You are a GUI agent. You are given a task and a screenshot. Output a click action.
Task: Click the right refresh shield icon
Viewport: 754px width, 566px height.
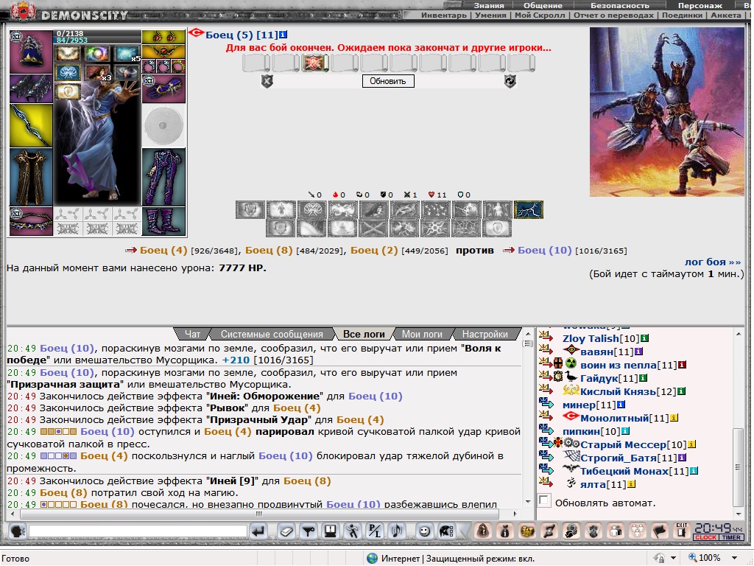click(510, 81)
